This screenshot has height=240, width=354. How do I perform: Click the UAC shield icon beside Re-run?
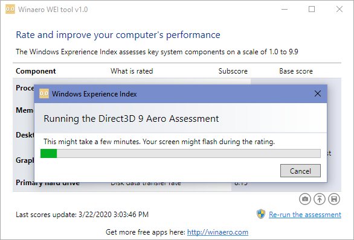tap(261, 214)
